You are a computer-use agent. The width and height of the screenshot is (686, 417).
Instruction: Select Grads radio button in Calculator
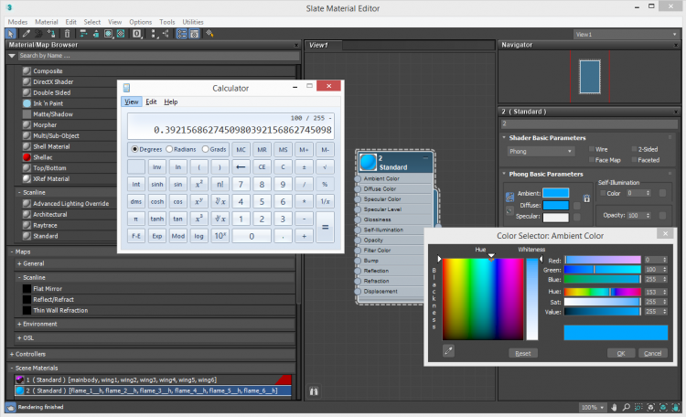[205, 149]
